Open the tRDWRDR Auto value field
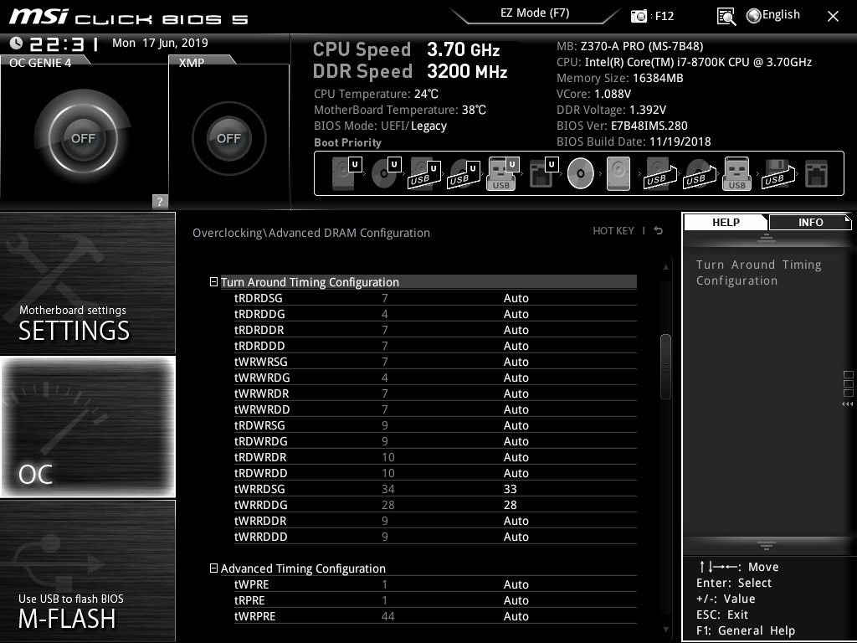This screenshot has height=643, width=857. (x=516, y=457)
